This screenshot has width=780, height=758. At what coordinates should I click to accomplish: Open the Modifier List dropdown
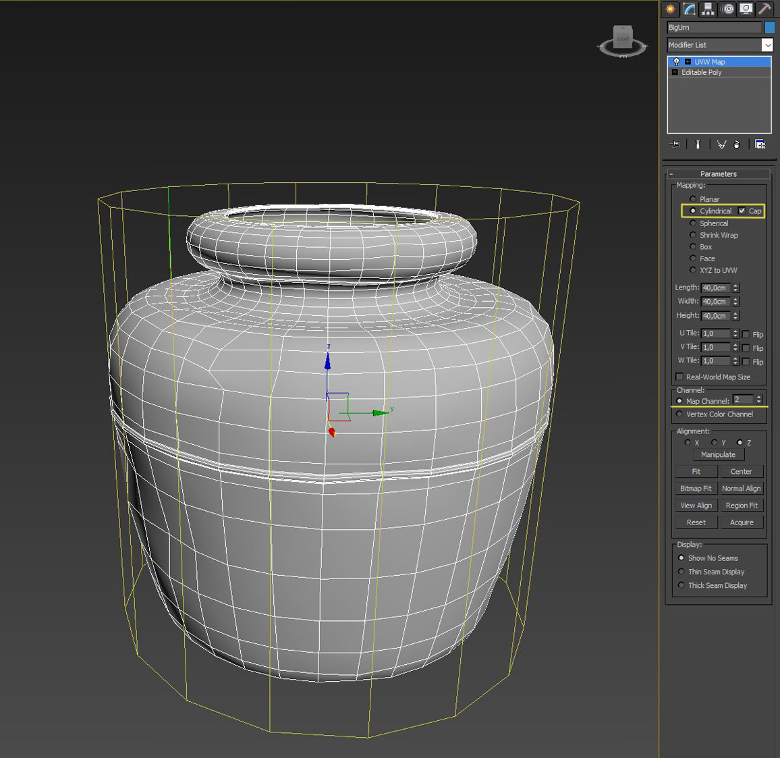pyautogui.click(x=767, y=45)
